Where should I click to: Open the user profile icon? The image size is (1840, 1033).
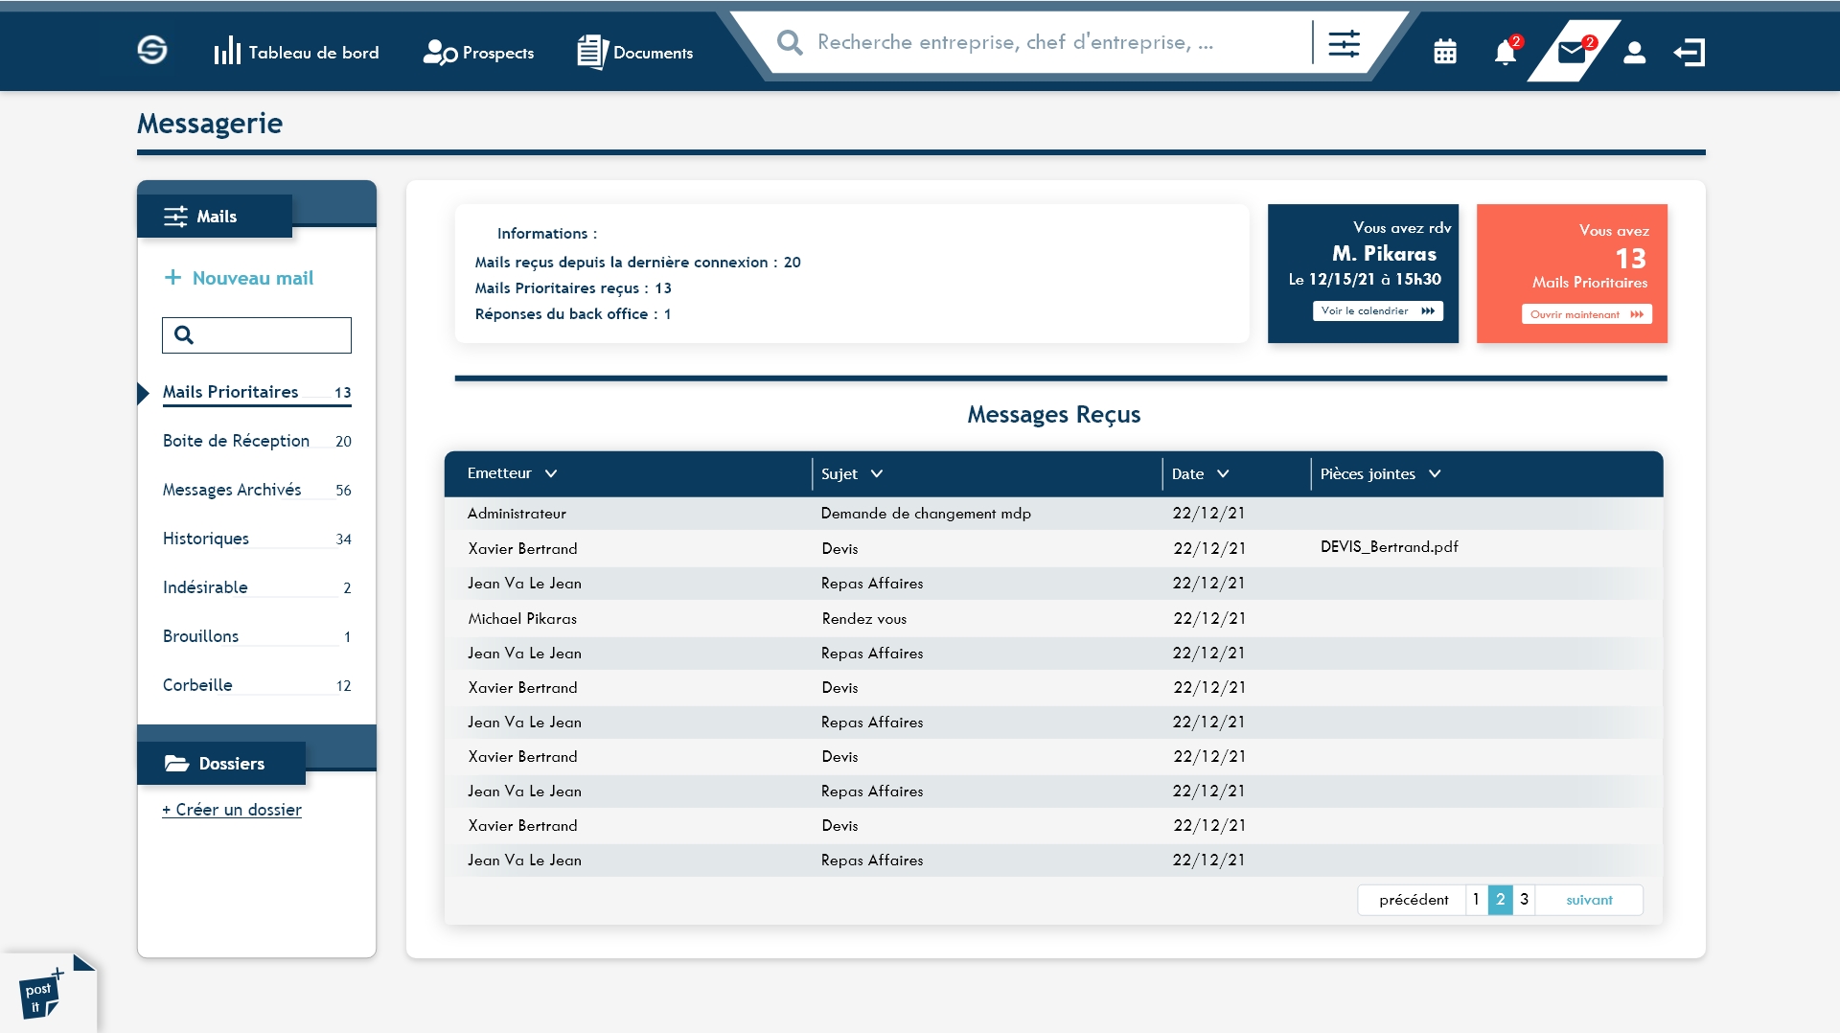[x=1635, y=52]
